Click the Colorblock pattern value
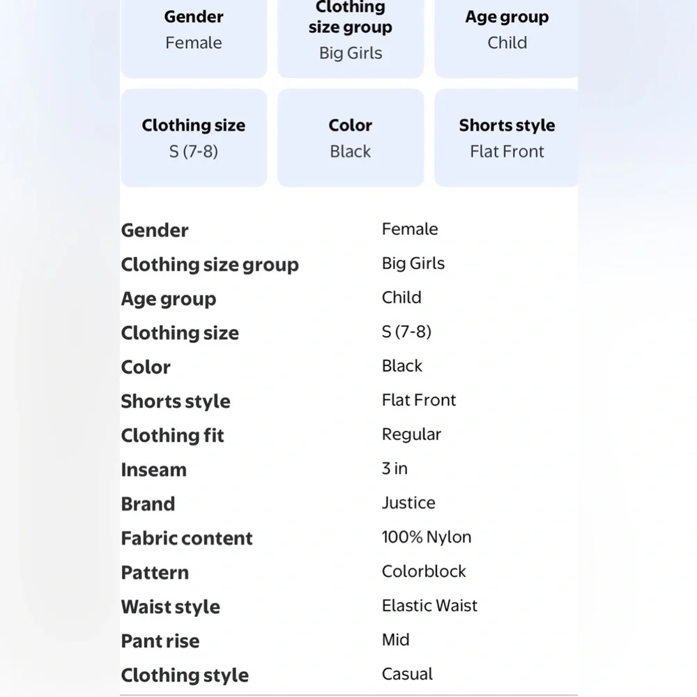 tap(424, 572)
